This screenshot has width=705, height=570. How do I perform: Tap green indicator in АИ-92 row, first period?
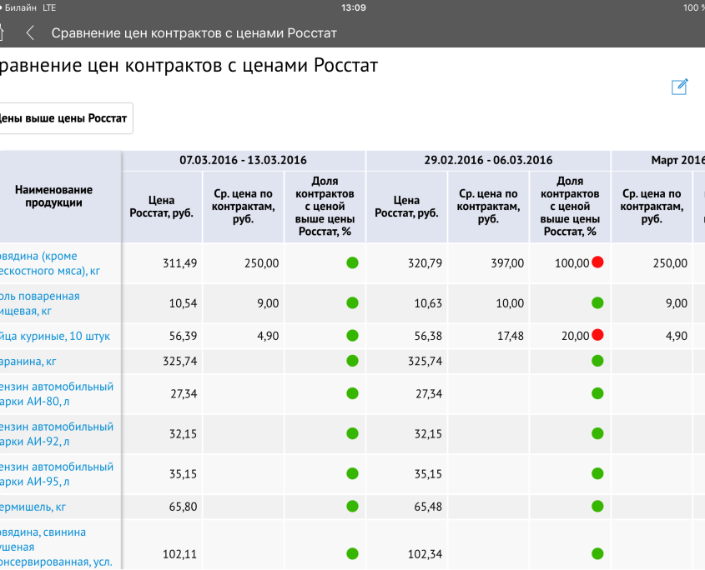(352, 433)
